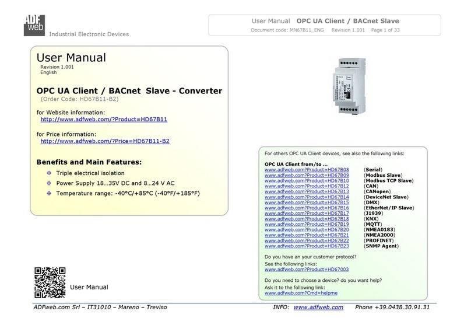Click the Temperature range bullet icon
The width and height of the screenshot is (471, 325).
pyautogui.click(x=49, y=193)
